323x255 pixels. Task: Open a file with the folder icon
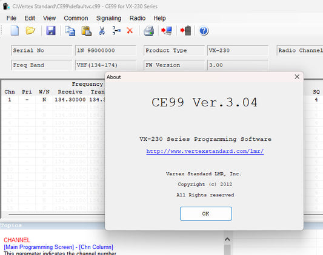(x=30, y=31)
